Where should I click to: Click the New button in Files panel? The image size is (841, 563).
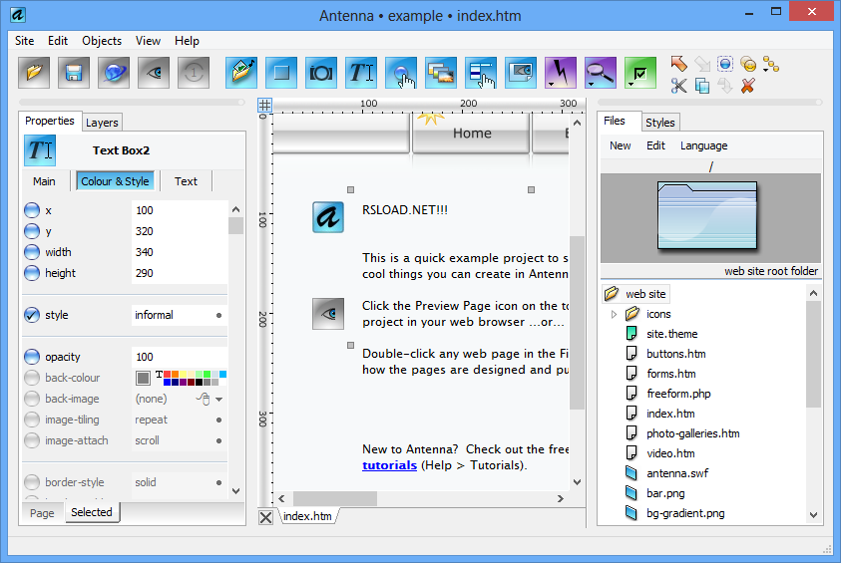pos(620,145)
